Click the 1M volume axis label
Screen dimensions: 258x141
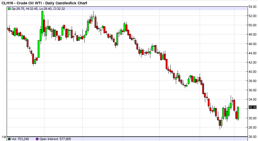coord(4,137)
